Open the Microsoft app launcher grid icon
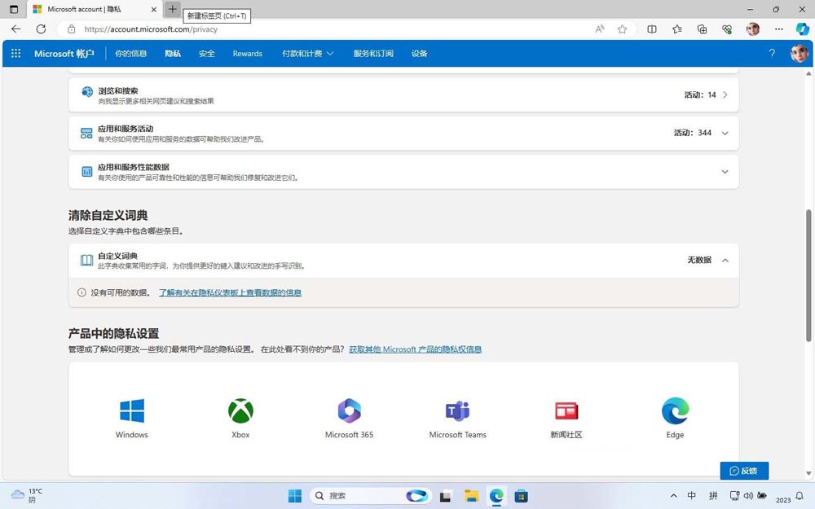Image resolution: width=815 pixels, height=509 pixels. pos(15,53)
